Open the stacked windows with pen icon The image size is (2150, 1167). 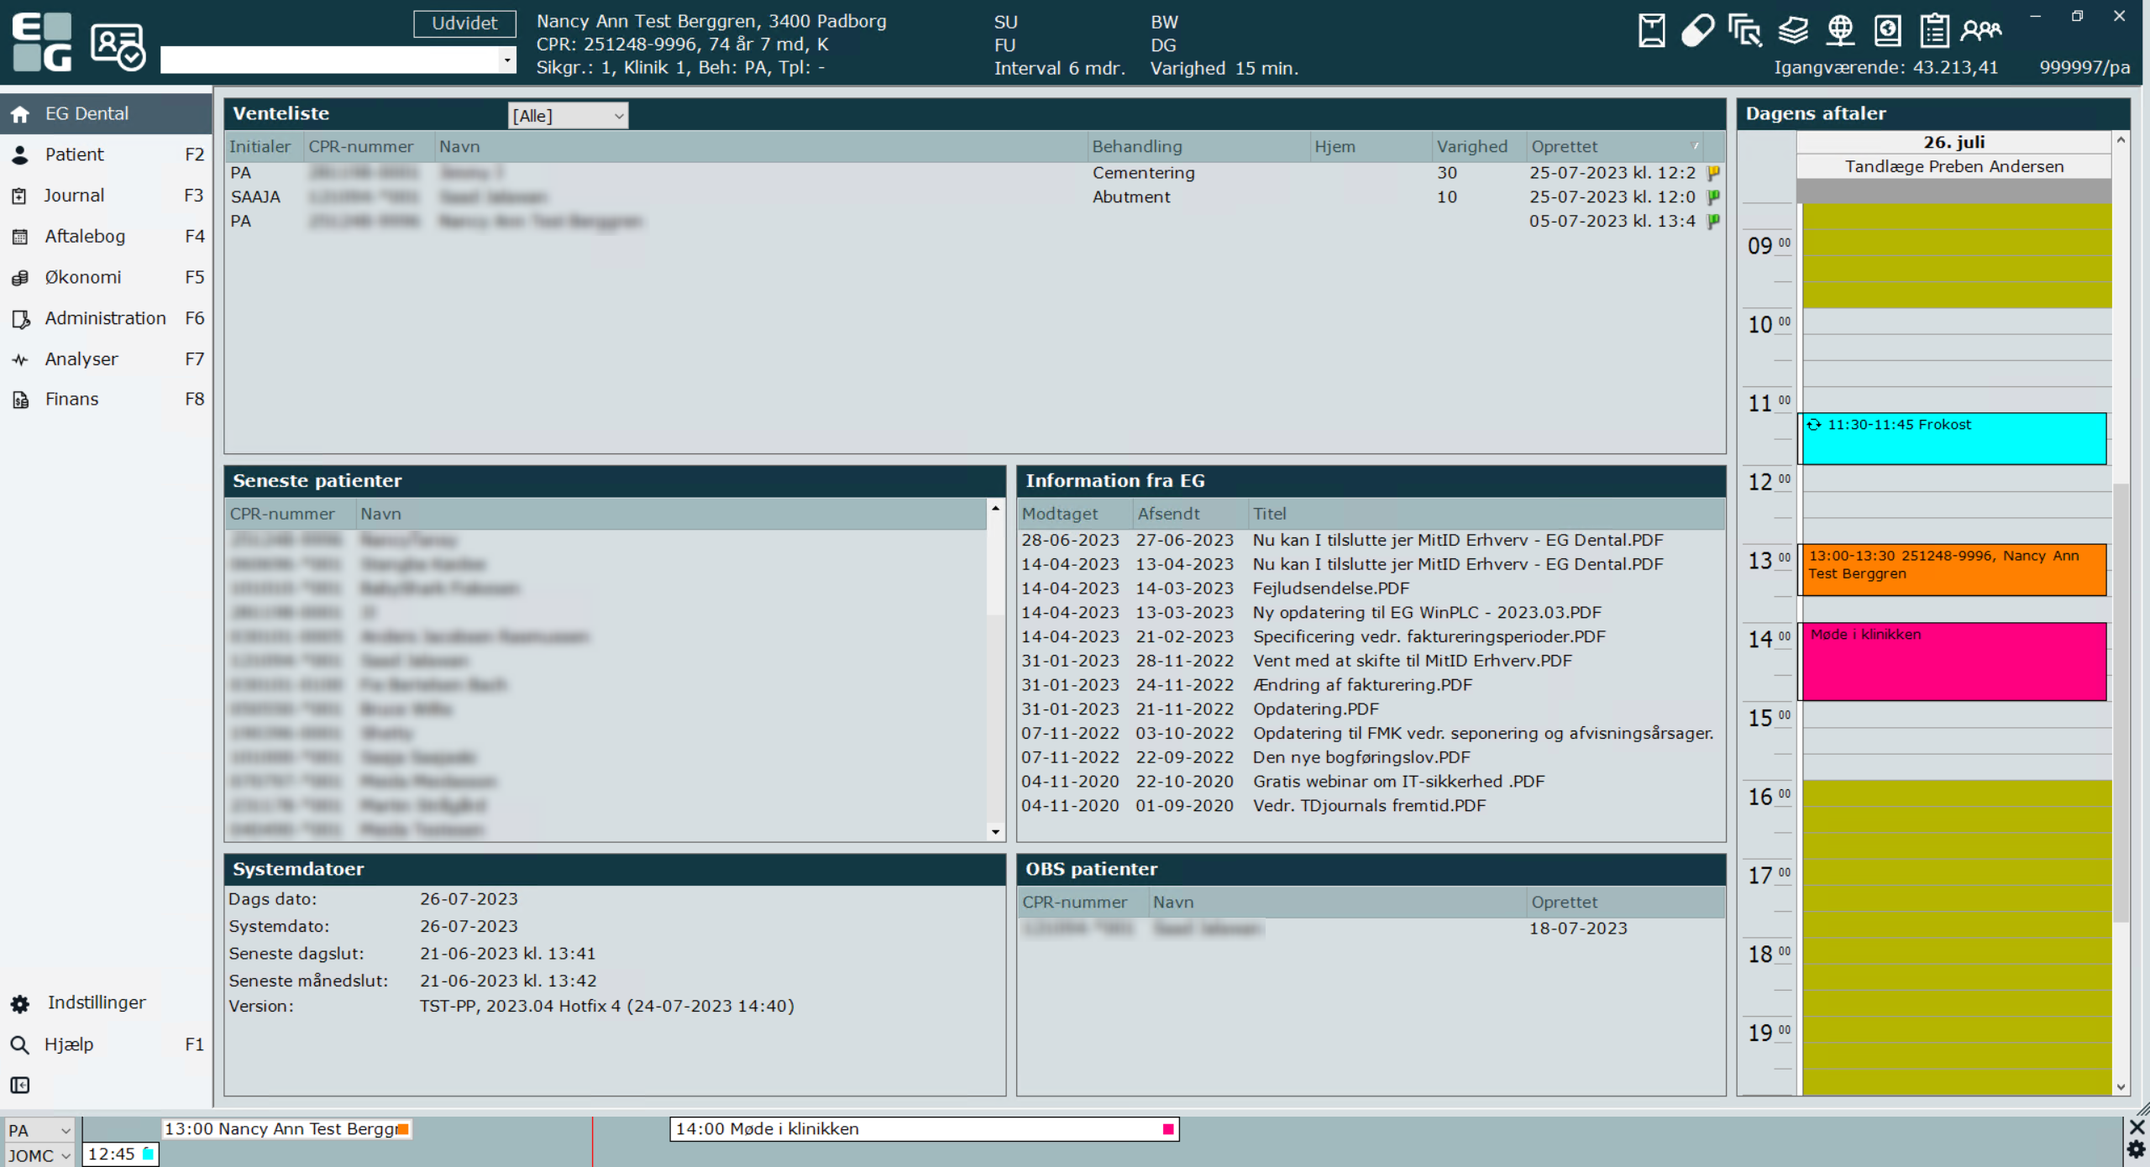click(1745, 31)
